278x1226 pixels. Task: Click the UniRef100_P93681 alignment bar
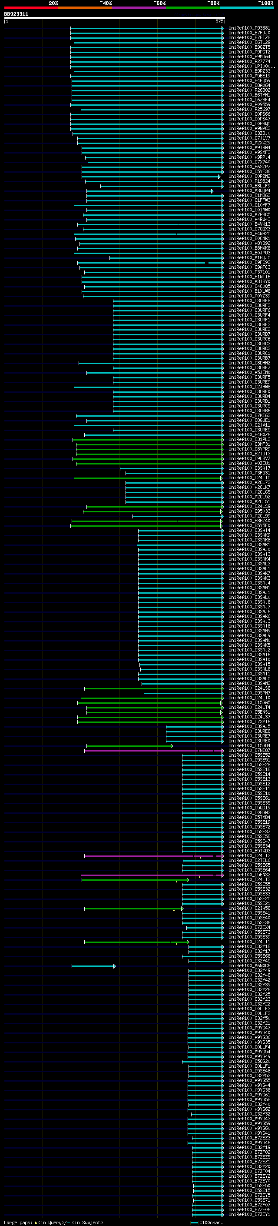tap(147, 28)
